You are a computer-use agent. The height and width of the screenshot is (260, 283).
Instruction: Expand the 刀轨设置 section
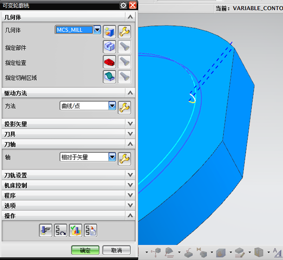click(130, 175)
